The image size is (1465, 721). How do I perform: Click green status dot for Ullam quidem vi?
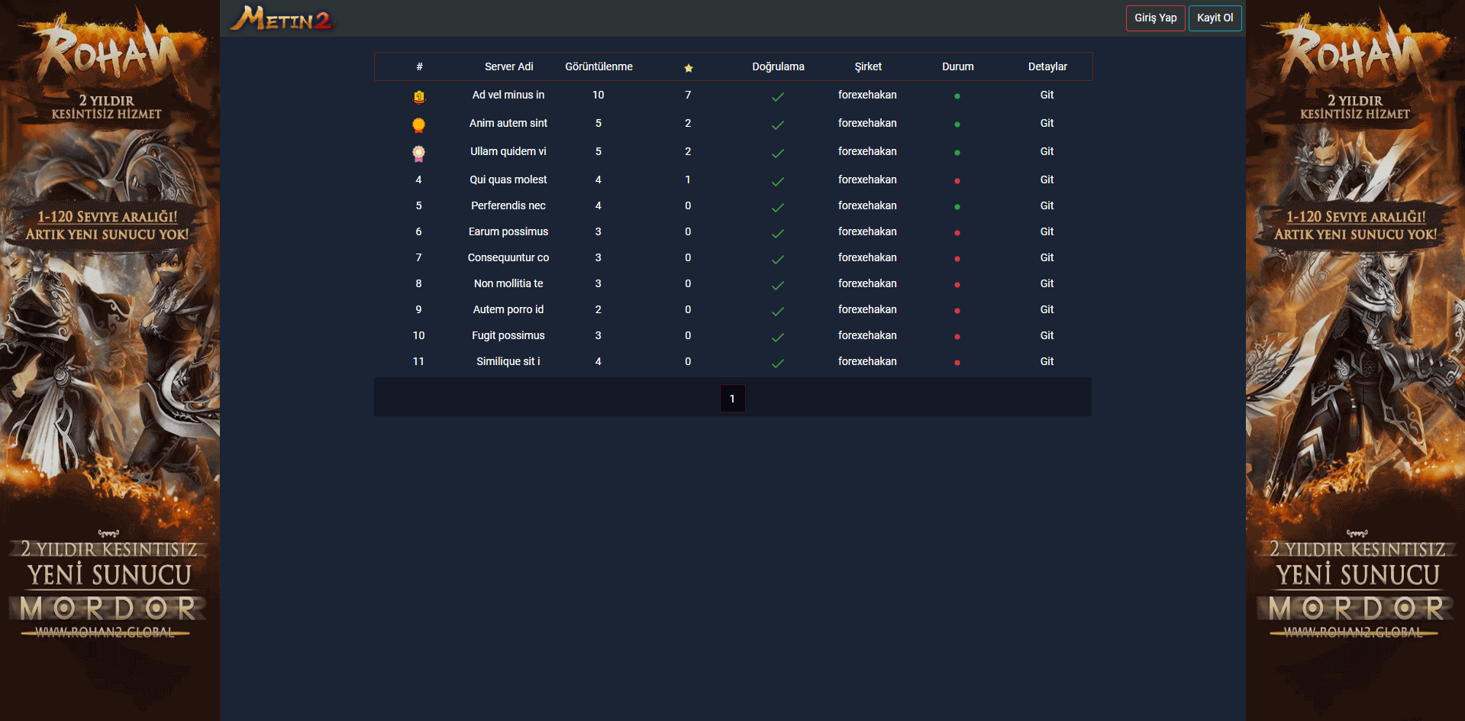[957, 153]
